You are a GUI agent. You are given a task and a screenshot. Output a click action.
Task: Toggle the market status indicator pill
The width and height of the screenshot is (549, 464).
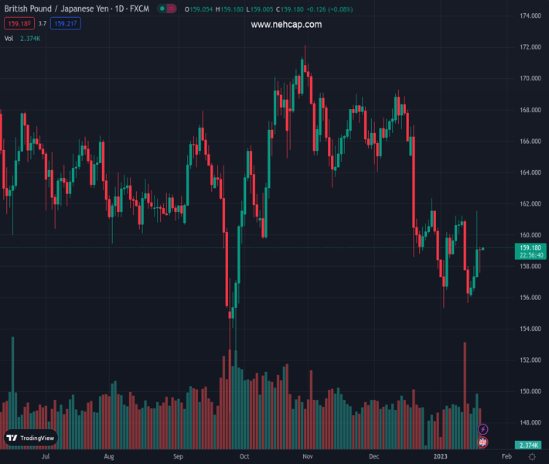click(167, 9)
